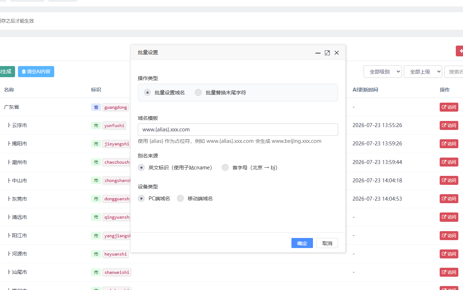The image size is (463, 290).
Task: Open the 全部级别 dropdown
Action: click(383, 71)
